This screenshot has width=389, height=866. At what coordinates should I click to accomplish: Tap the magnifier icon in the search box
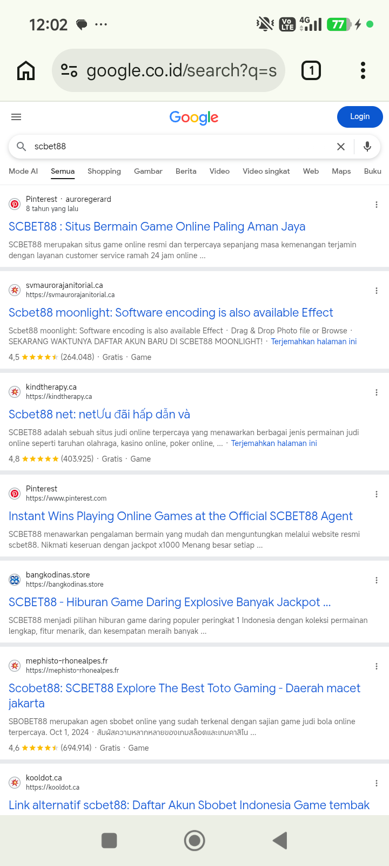[x=22, y=146]
